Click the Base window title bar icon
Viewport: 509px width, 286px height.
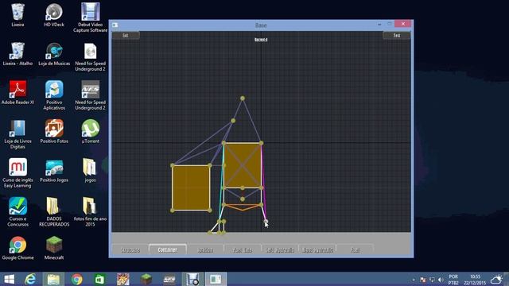[115, 25]
